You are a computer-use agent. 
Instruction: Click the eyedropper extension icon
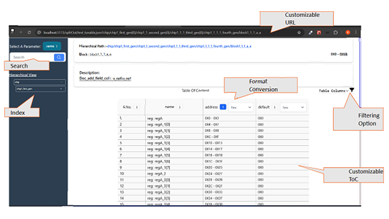point(311,33)
